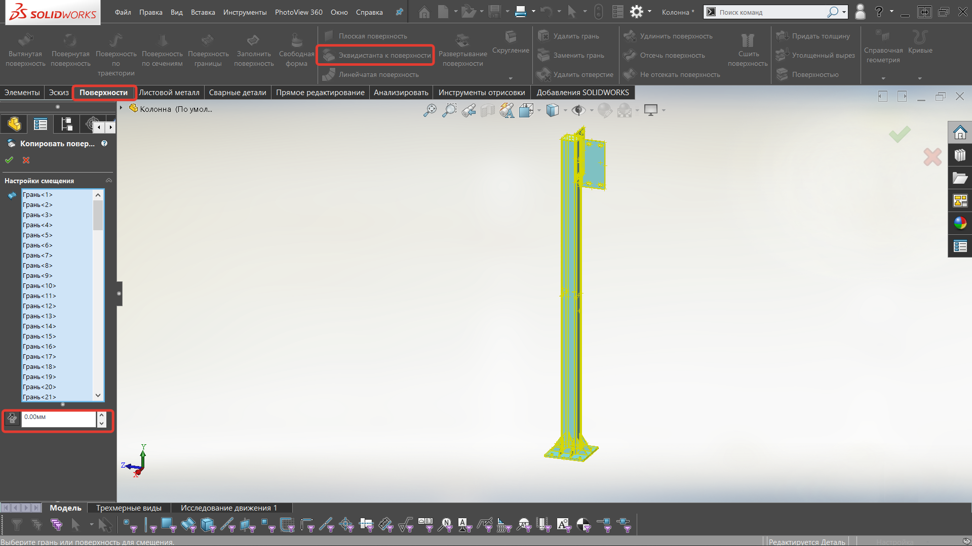Open the ConfigurationManager tab

tap(66, 124)
